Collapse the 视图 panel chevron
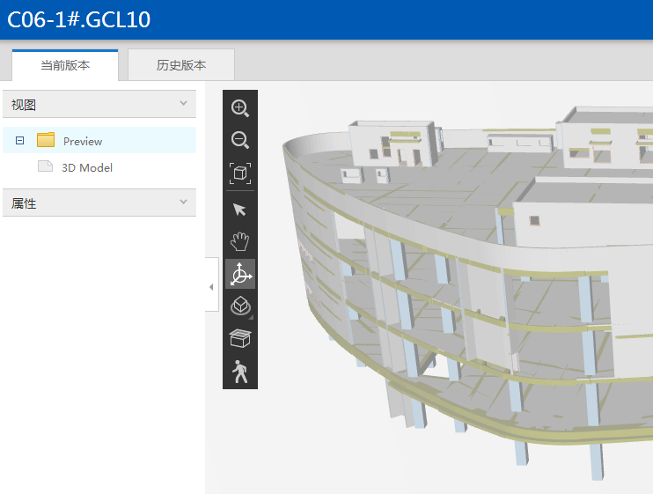 point(184,104)
